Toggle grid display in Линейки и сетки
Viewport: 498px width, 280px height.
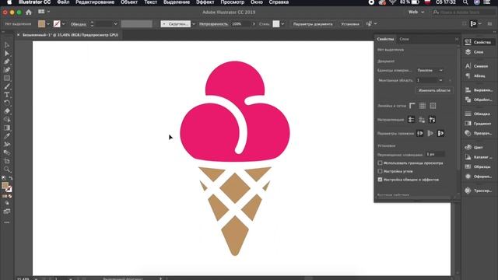[423, 106]
